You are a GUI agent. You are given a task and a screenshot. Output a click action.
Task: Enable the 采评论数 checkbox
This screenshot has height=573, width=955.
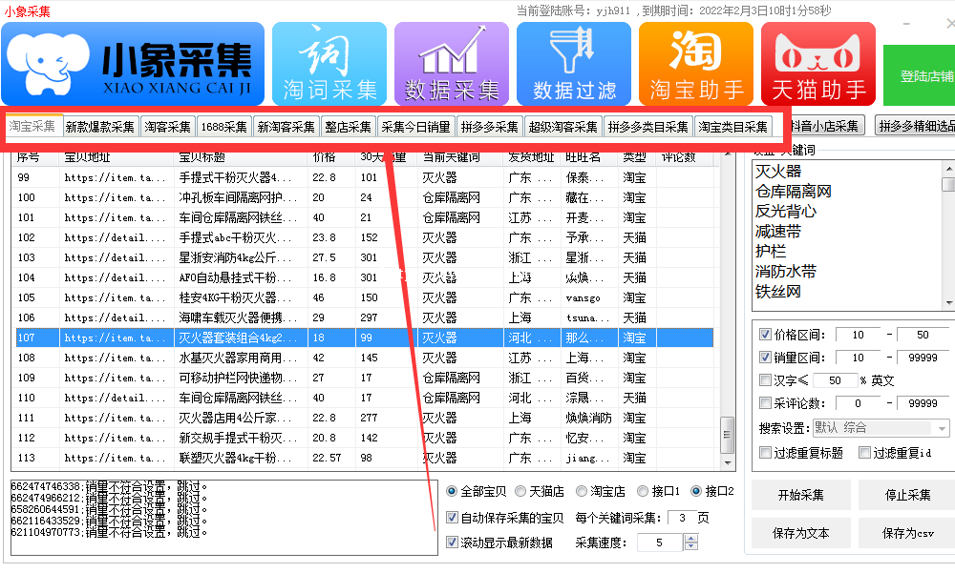click(x=766, y=402)
